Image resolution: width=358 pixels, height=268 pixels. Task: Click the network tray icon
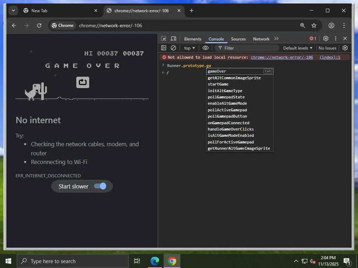(305, 261)
